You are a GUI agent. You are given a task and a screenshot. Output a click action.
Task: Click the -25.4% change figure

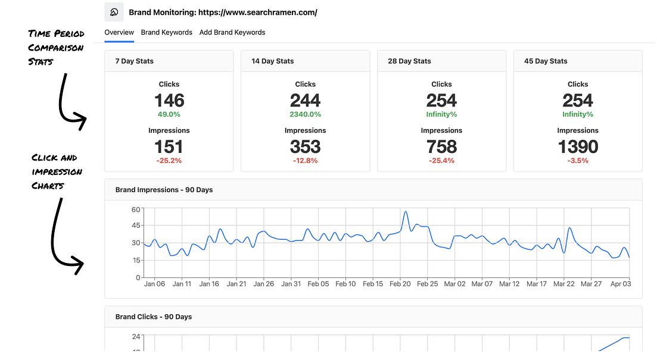point(441,161)
